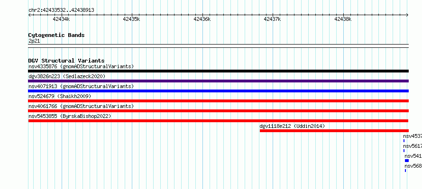Click the red bar for nsv524679
The height and width of the screenshot is (189, 422).
(219, 101)
